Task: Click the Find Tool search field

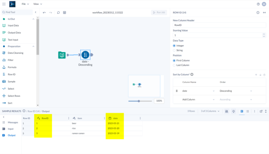Action: (x=17, y=12)
